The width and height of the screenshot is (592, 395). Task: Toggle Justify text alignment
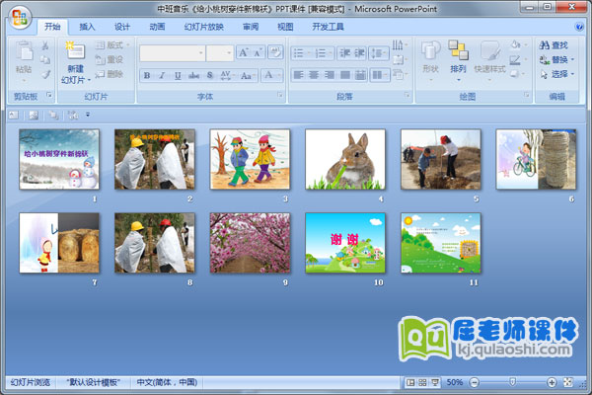pyautogui.click(x=344, y=75)
